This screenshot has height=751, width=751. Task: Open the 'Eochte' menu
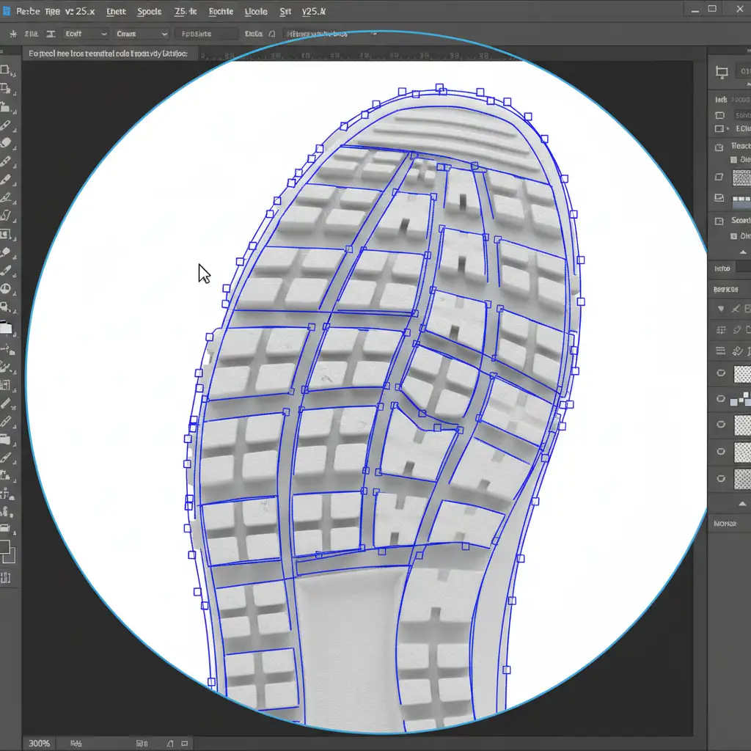[221, 12]
